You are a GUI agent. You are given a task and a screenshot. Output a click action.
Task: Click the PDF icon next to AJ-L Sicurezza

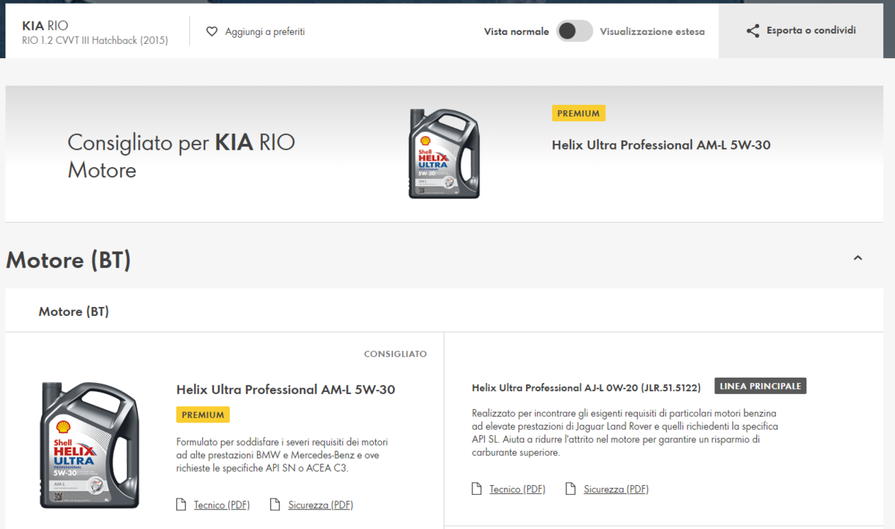coord(571,489)
